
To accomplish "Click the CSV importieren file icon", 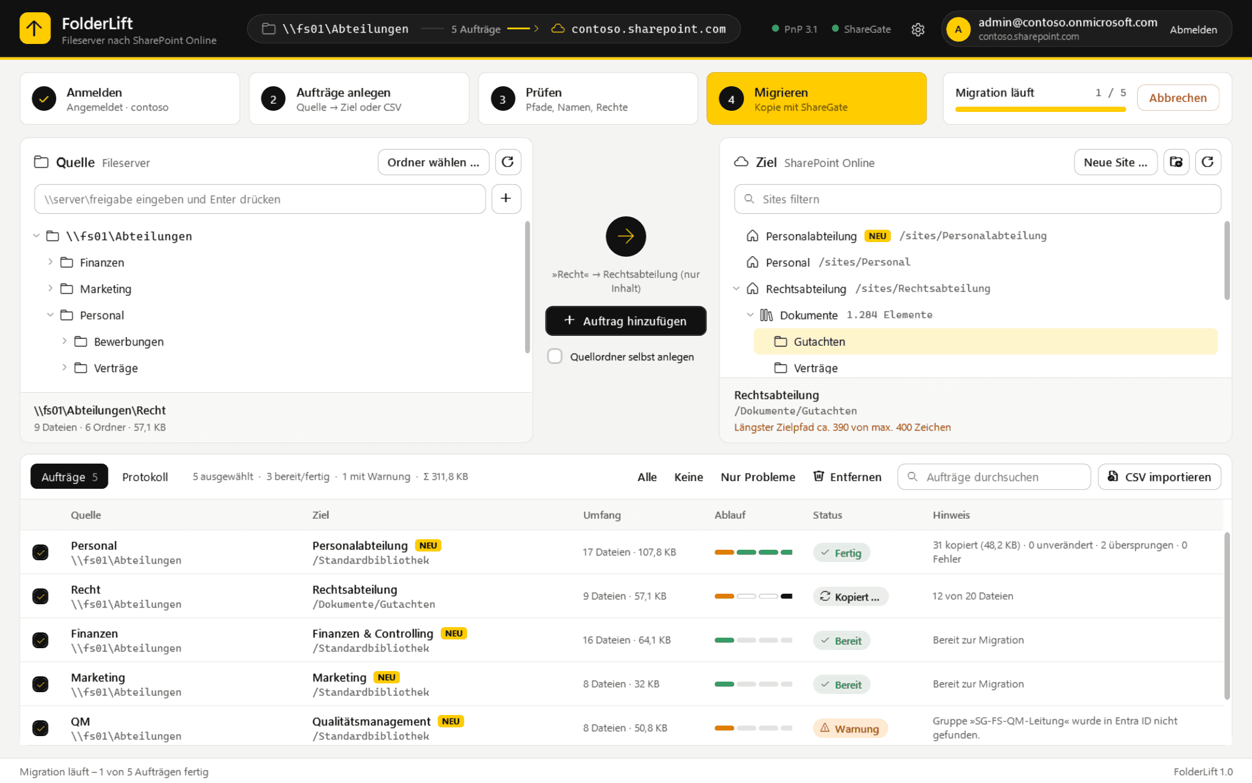I will (1112, 476).
